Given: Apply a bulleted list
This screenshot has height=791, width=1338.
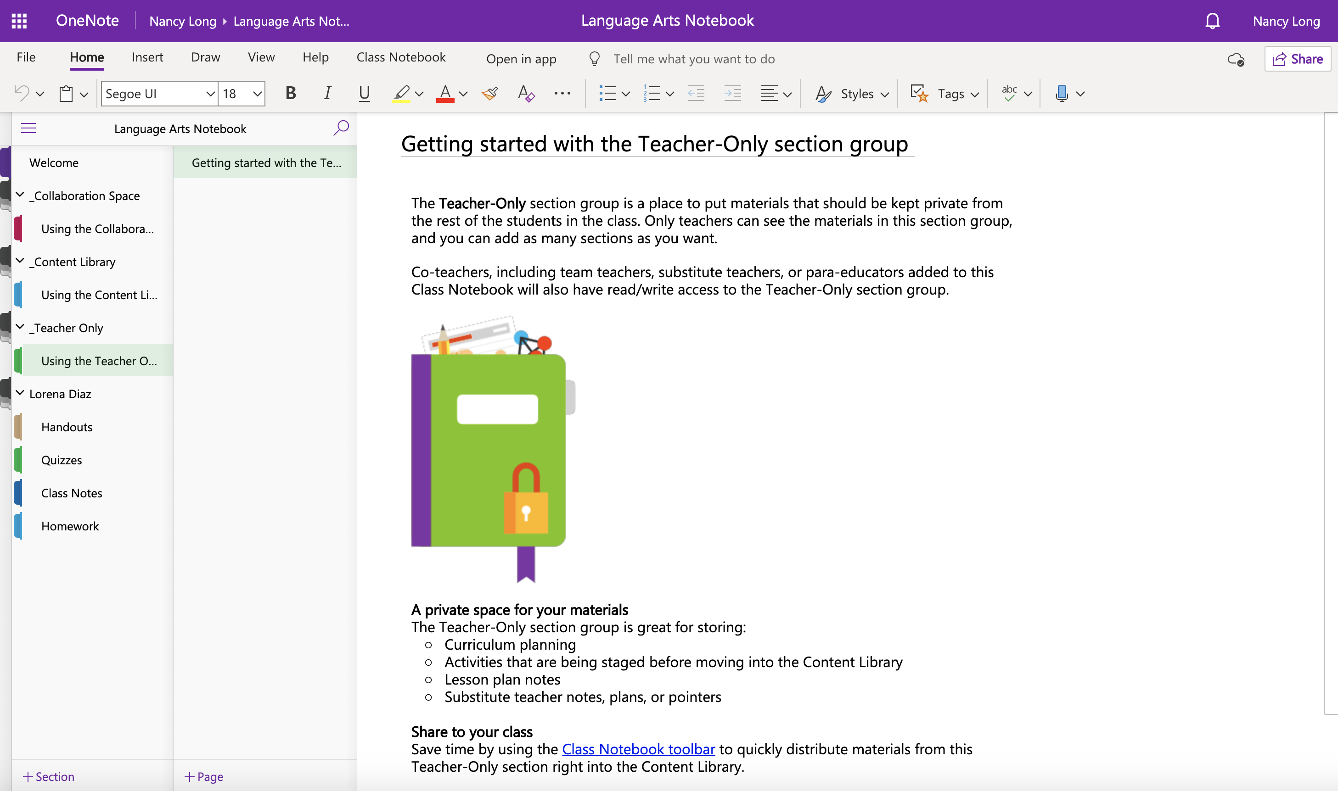Looking at the screenshot, I should (608, 93).
